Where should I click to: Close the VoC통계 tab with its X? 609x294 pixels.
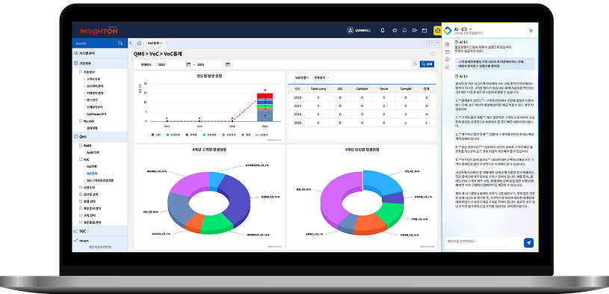(161, 43)
